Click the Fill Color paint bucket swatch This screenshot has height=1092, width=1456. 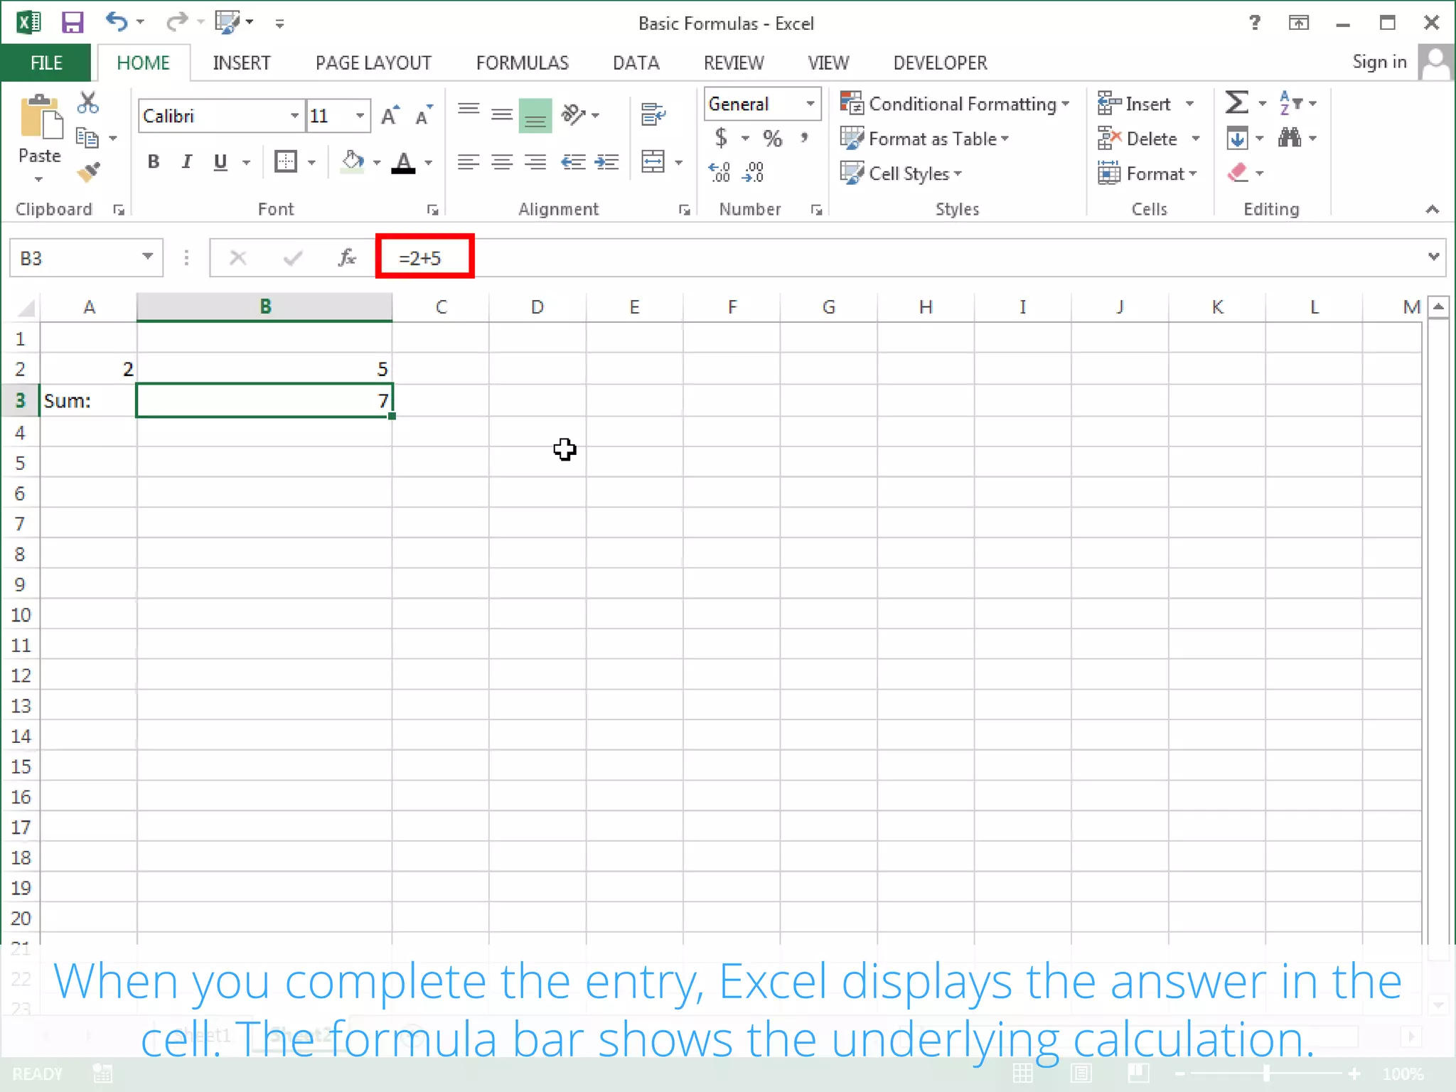[353, 162]
